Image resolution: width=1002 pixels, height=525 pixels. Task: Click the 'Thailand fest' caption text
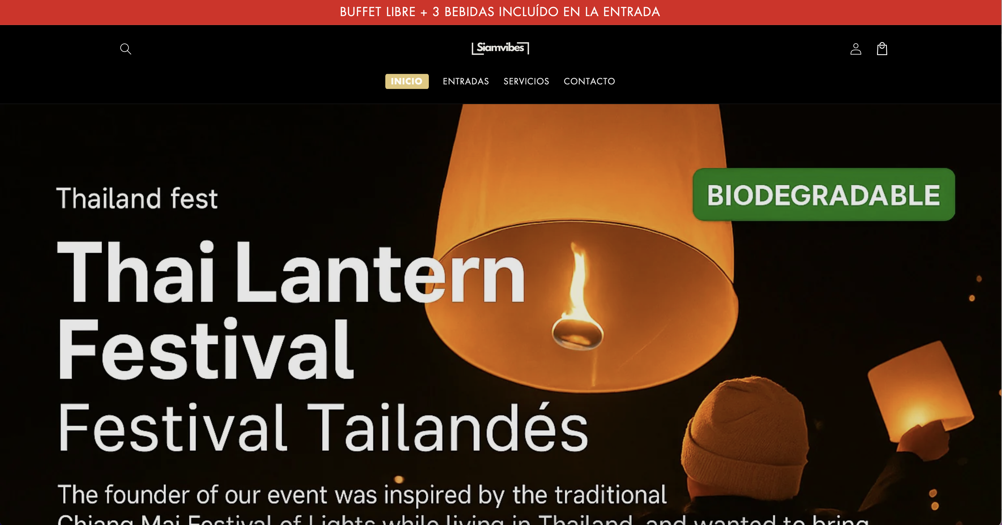coord(137,198)
